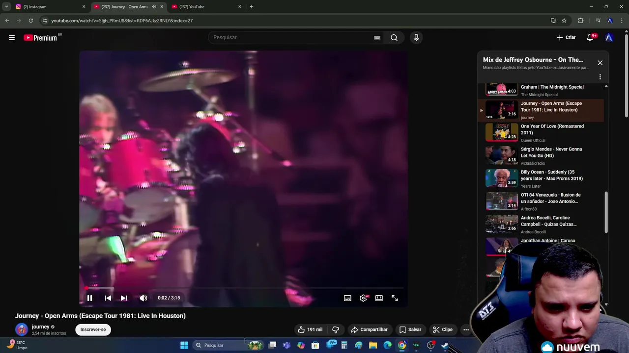The height and width of the screenshot is (353, 629).
Task: Open File Explorer from taskbar
Action: 373,345
